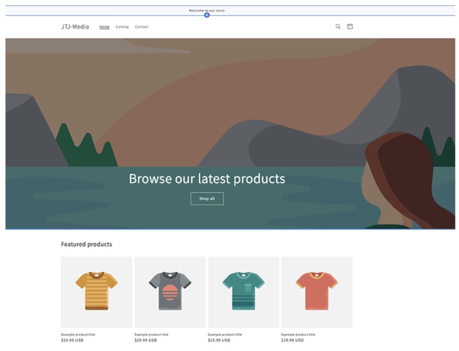Click product title under yellow t-shirt
This screenshot has height=351, width=459.
click(78, 334)
